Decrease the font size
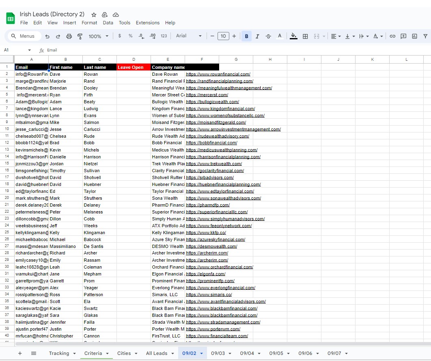 (212, 36)
